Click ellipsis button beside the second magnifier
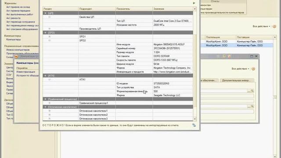 249,106
